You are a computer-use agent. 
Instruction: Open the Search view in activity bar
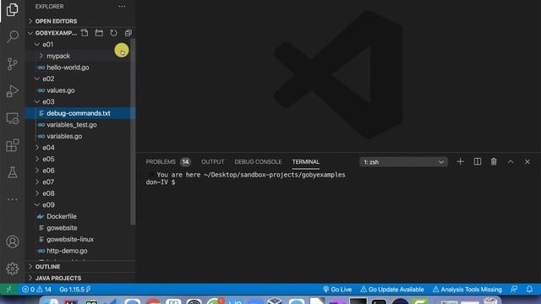[13, 36]
